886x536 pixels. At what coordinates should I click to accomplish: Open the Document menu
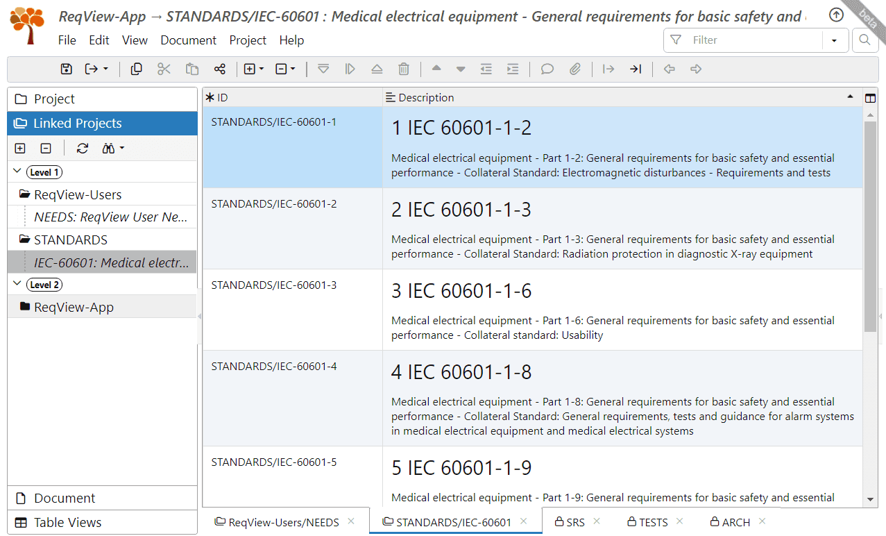pos(188,40)
